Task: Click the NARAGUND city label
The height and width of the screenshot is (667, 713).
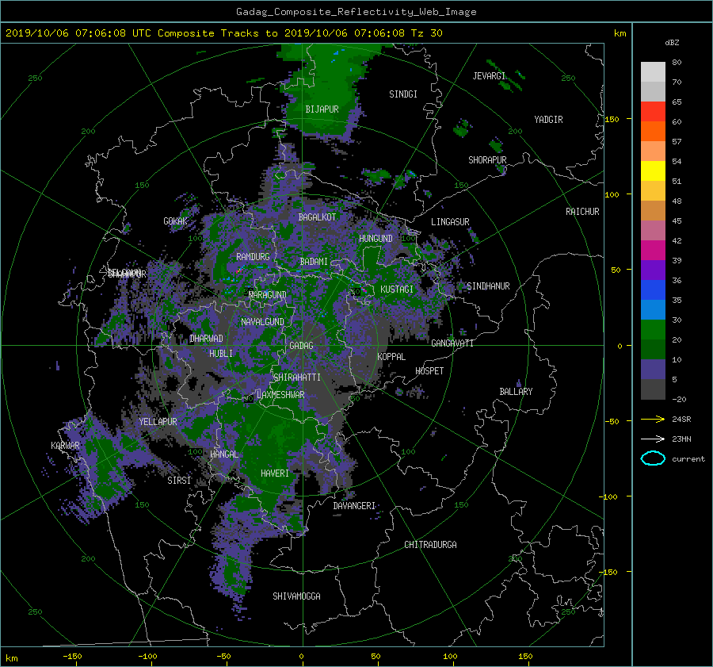Action: (268, 295)
